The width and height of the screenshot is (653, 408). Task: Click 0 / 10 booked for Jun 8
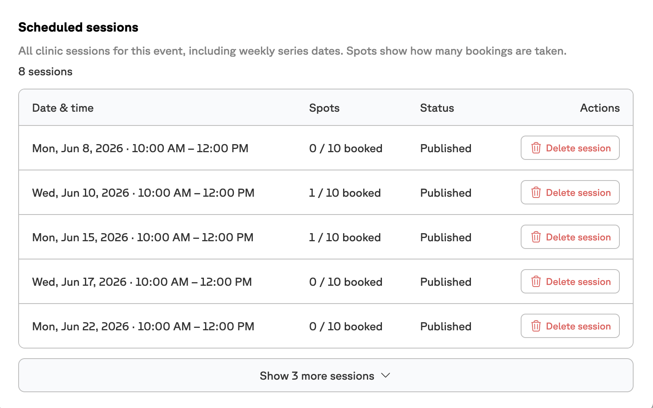[x=346, y=148]
